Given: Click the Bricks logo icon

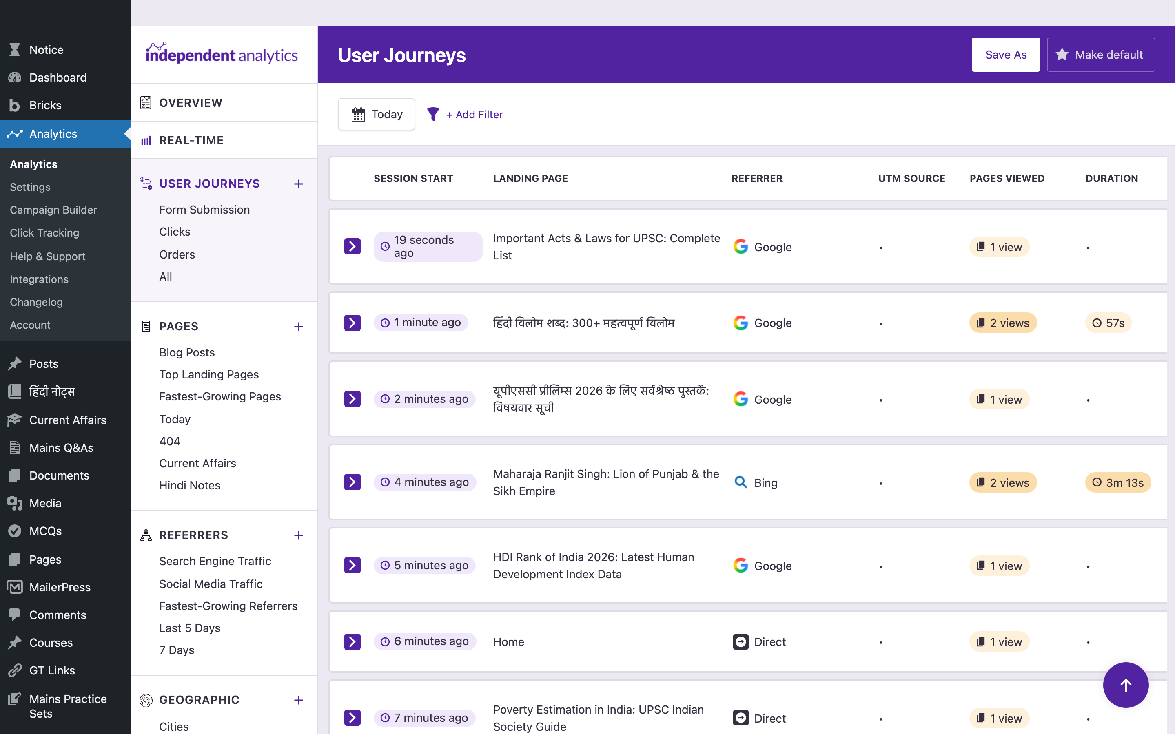Looking at the screenshot, I should [x=15, y=105].
